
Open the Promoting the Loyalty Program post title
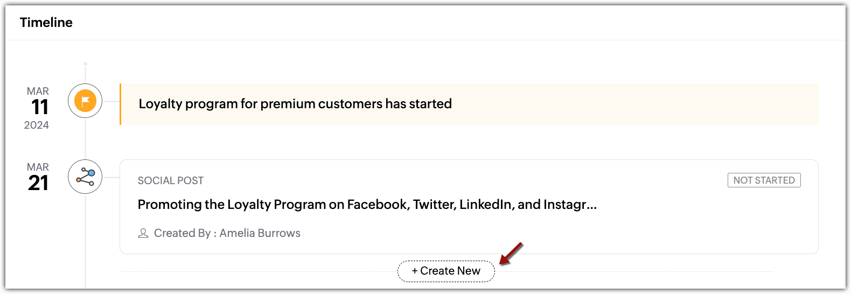tap(367, 205)
